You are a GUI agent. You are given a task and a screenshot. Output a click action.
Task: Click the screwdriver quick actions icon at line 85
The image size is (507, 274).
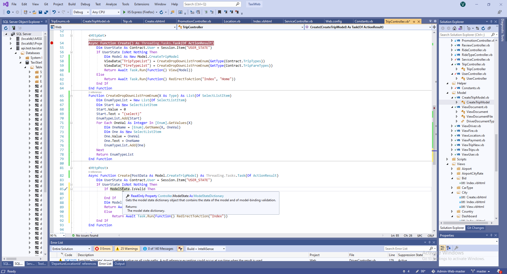[66, 189]
